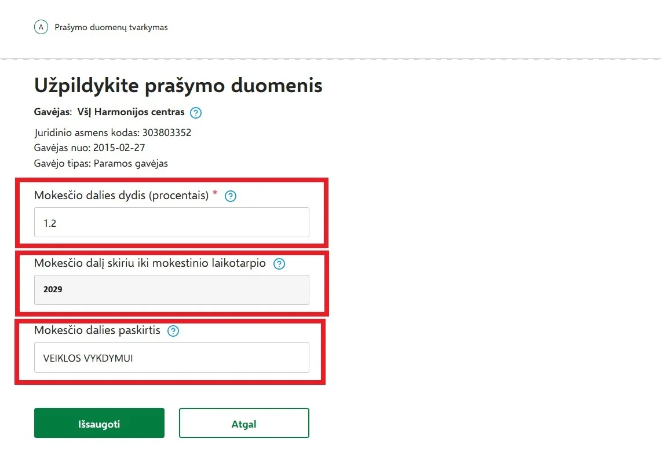The image size is (661, 460).
Task: Select the Prašymo duomenų tvarkymas step label
Action: coord(111,27)
